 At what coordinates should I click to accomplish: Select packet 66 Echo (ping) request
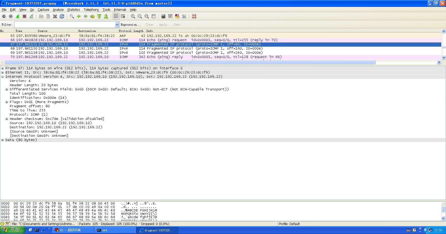(220, 40)
